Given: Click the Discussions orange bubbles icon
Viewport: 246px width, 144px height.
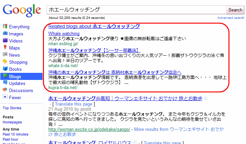Looking at the screenshot, I should pos(5,90).
